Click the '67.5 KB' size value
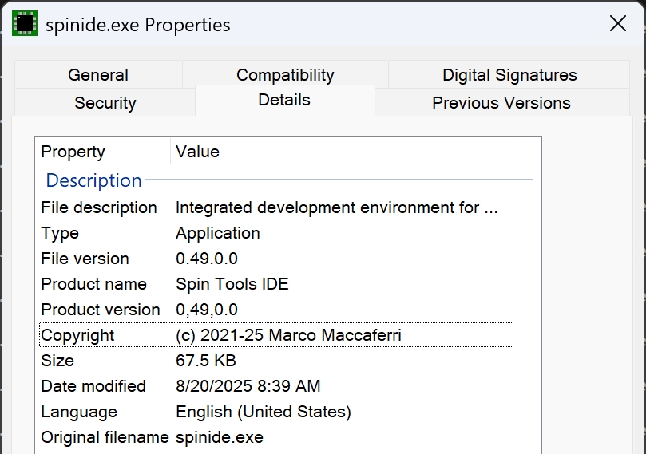This screenshot has height=454, width=646. pos(205,361)
